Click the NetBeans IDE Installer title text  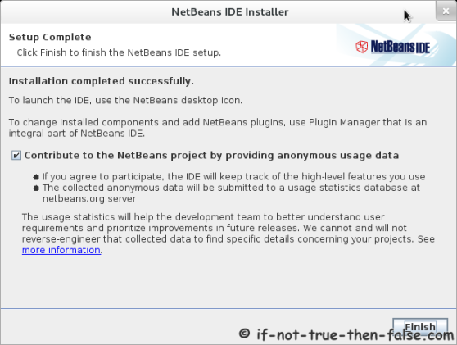point(229,12)
